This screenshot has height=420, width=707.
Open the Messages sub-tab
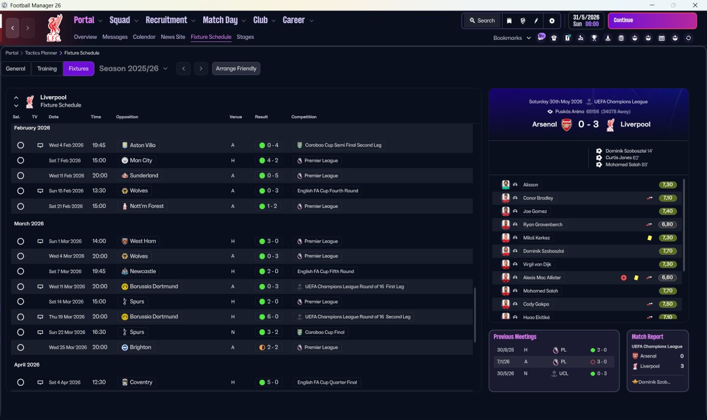tap(115, 37)
